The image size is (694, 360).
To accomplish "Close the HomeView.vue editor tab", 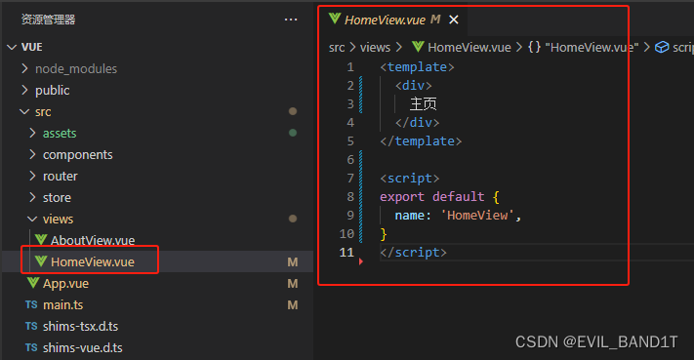I will pos(454,20).
